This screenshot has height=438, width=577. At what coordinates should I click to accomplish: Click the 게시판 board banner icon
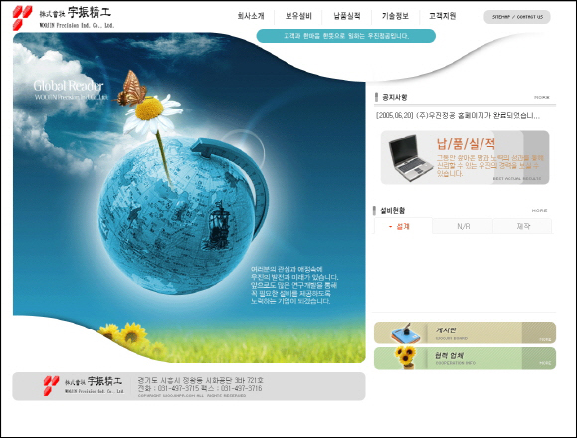(406, 333)
